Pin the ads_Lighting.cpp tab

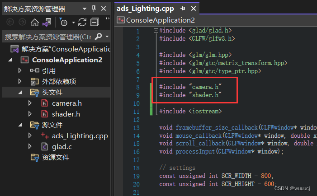click(183, 9)
